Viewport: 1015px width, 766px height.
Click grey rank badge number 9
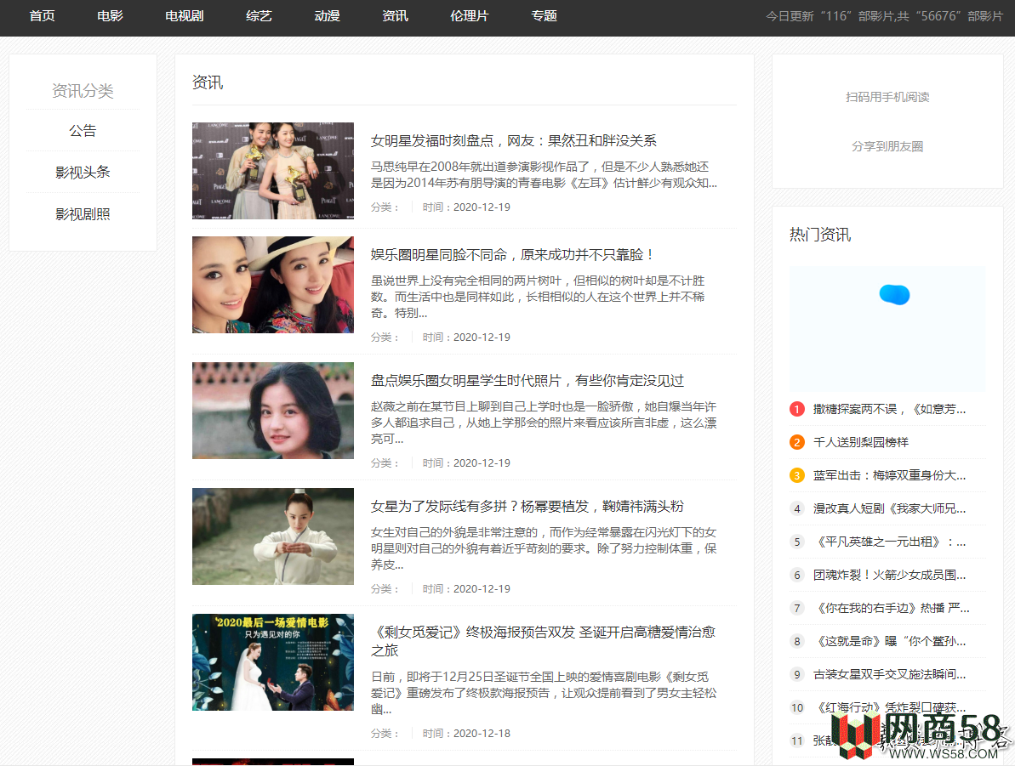click(x=797, y=674)
